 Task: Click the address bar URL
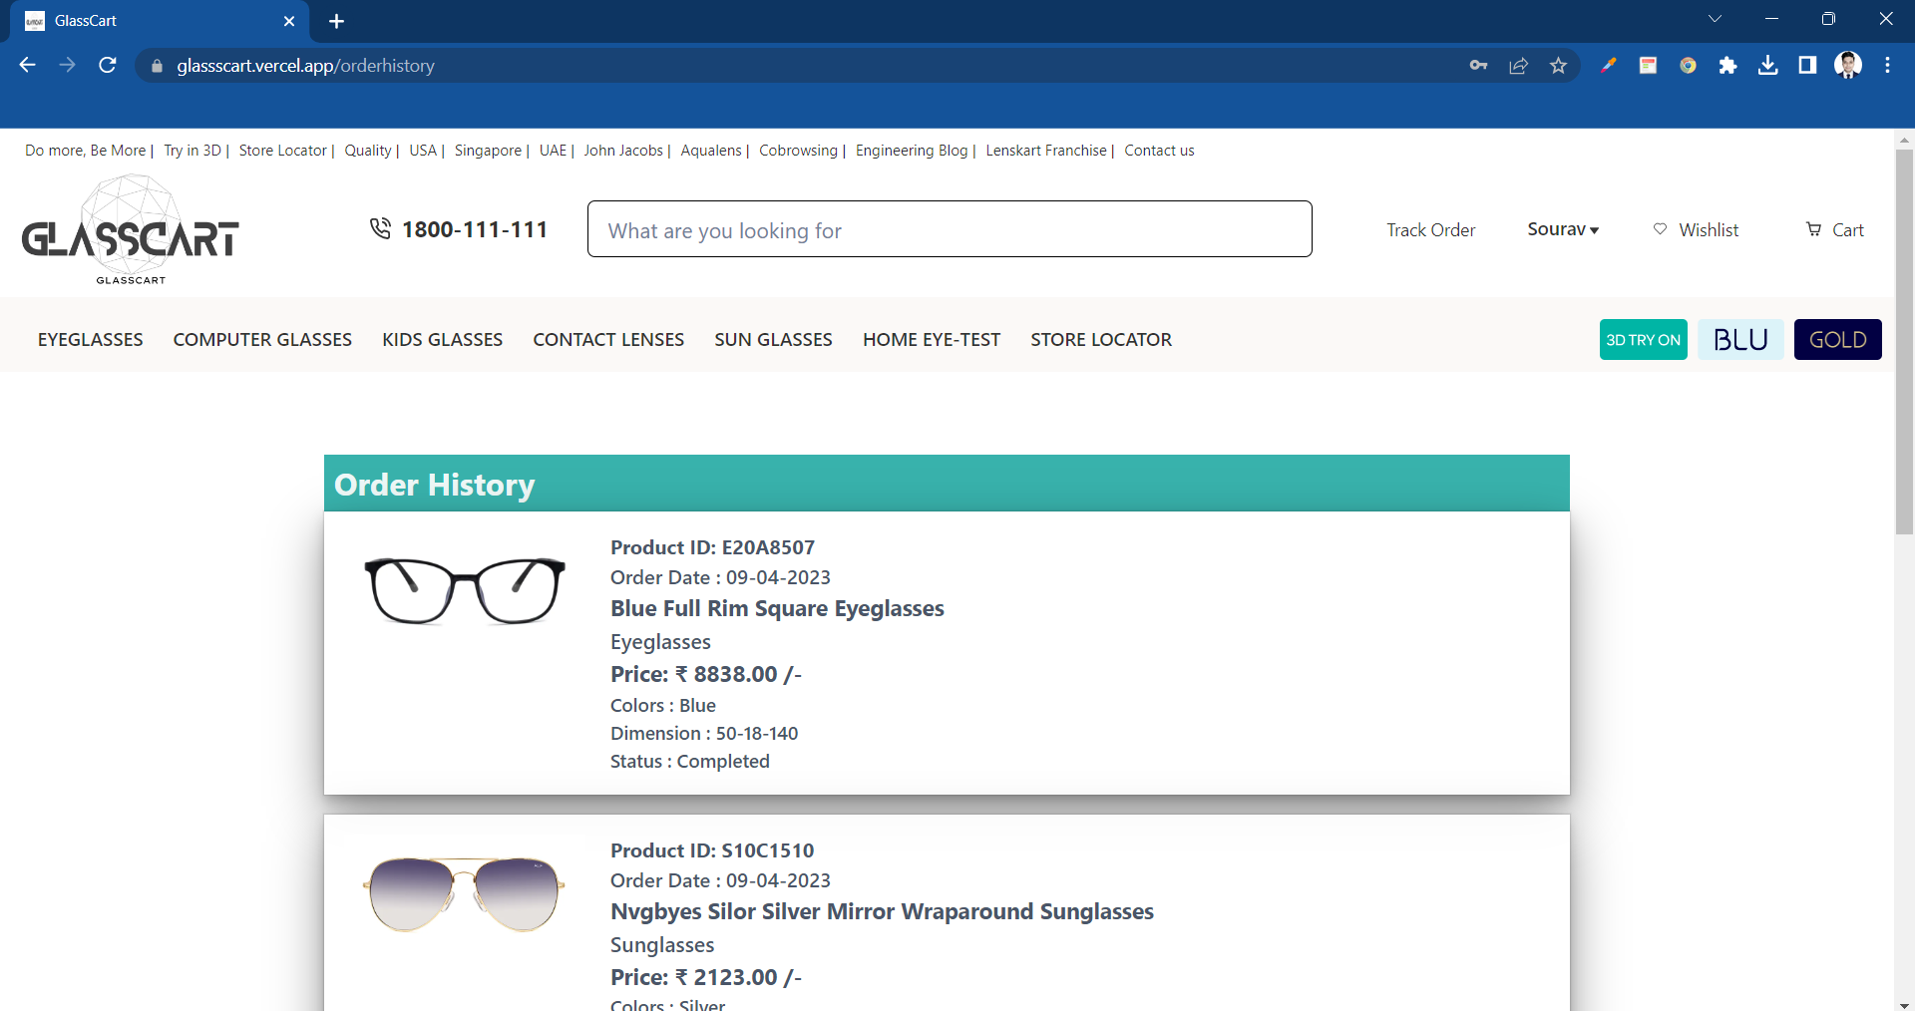[305, 66]
